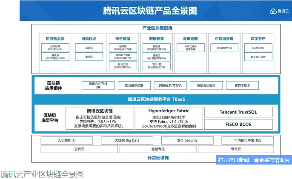The image size is (292, 179).
Task: Click the Tencent Cloud logo icon in the header
Action: [x=273, y=11]
